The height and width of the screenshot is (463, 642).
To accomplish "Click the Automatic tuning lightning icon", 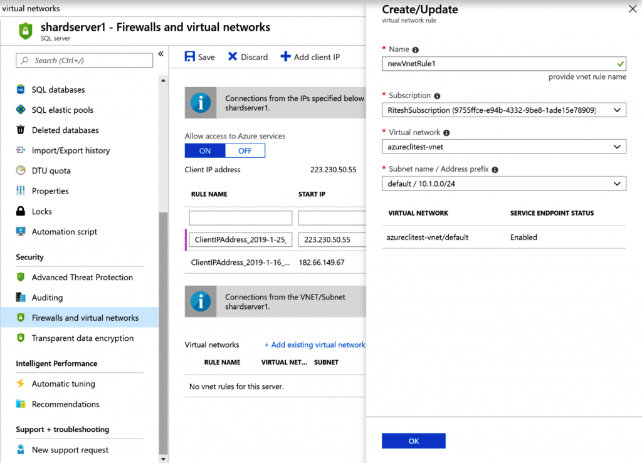I will point(21,384).
